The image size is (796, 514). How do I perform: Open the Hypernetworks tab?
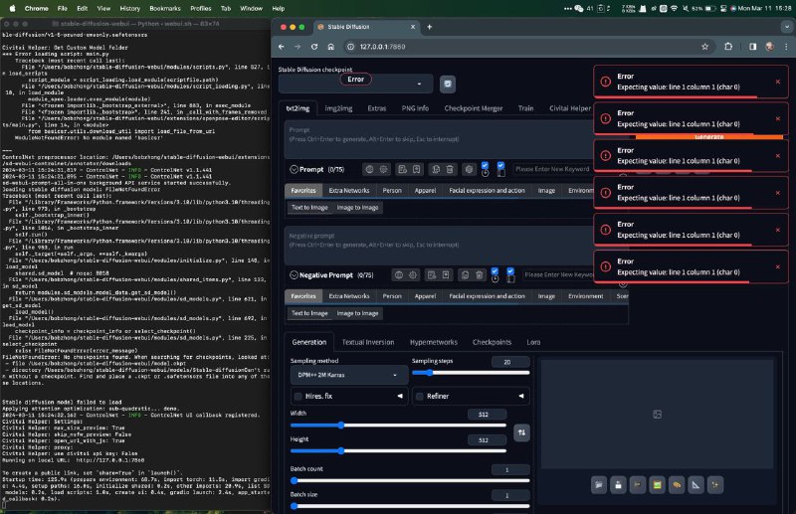(434, 342)
